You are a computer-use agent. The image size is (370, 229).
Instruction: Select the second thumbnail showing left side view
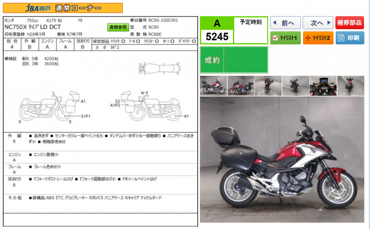[x=240, y=86]
